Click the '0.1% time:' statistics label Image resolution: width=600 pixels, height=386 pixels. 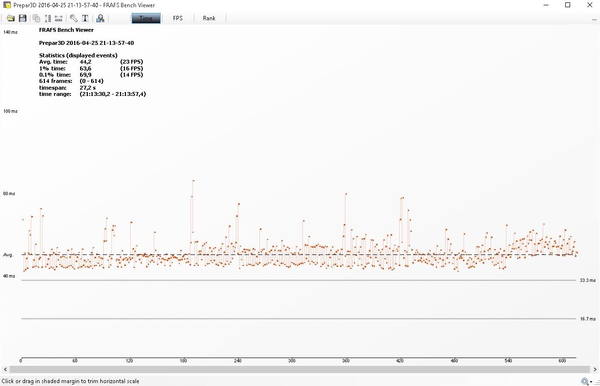(55, 75)
